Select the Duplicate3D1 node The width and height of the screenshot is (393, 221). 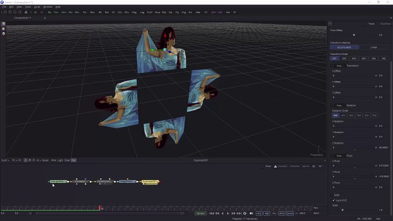click(150, 182)
